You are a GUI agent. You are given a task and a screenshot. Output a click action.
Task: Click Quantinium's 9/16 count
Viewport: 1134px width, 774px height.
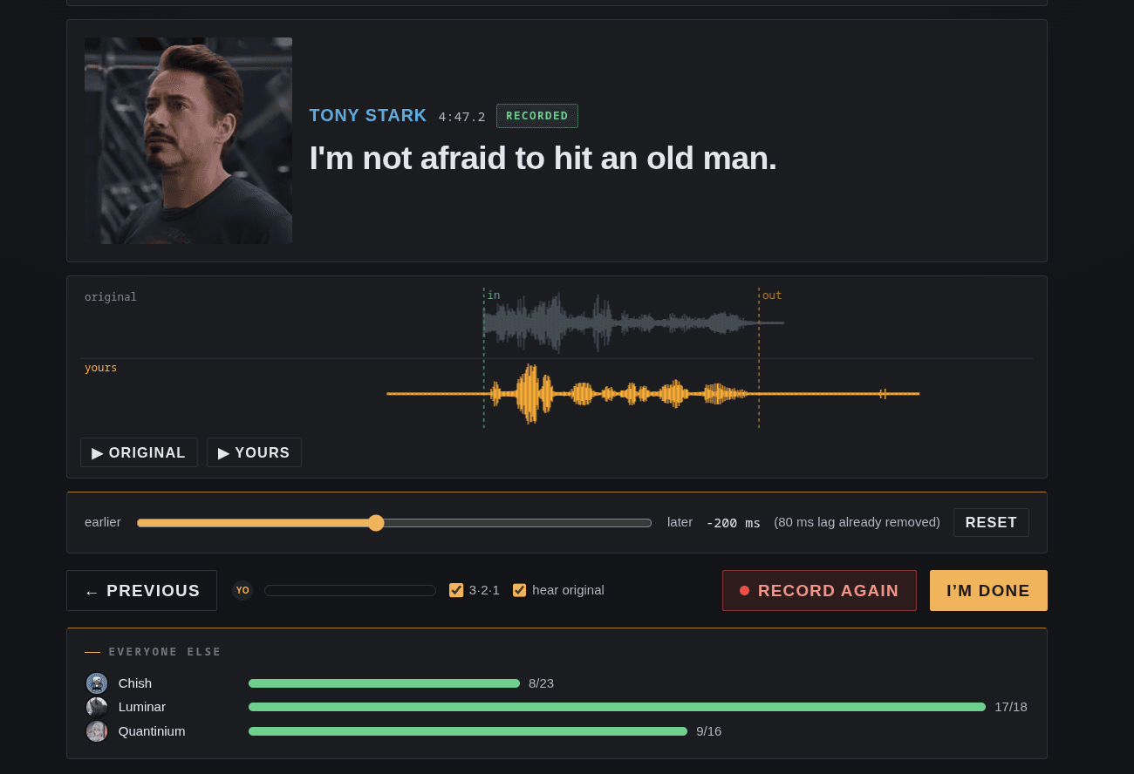(708, 731)
